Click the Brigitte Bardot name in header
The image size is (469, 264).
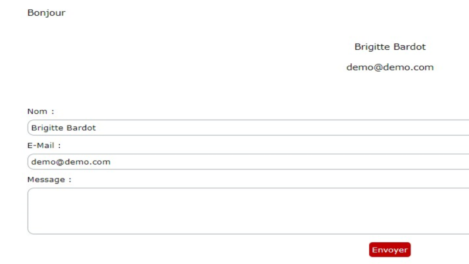coord(390,47)
